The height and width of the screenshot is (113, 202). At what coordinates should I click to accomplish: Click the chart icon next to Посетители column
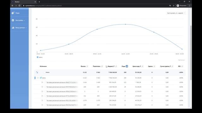[102, 66]
